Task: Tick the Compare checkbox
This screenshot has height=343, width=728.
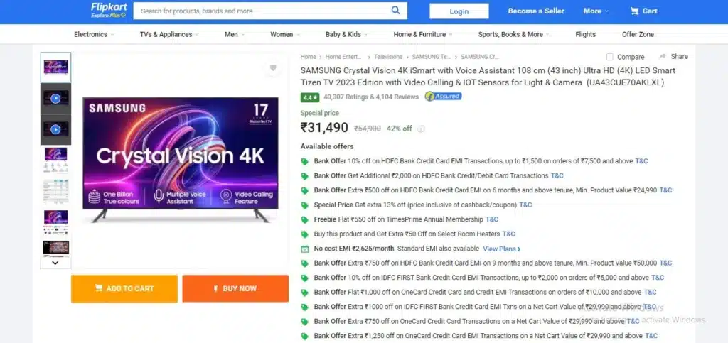Action: pyautogui.click(x=609, y=57)
